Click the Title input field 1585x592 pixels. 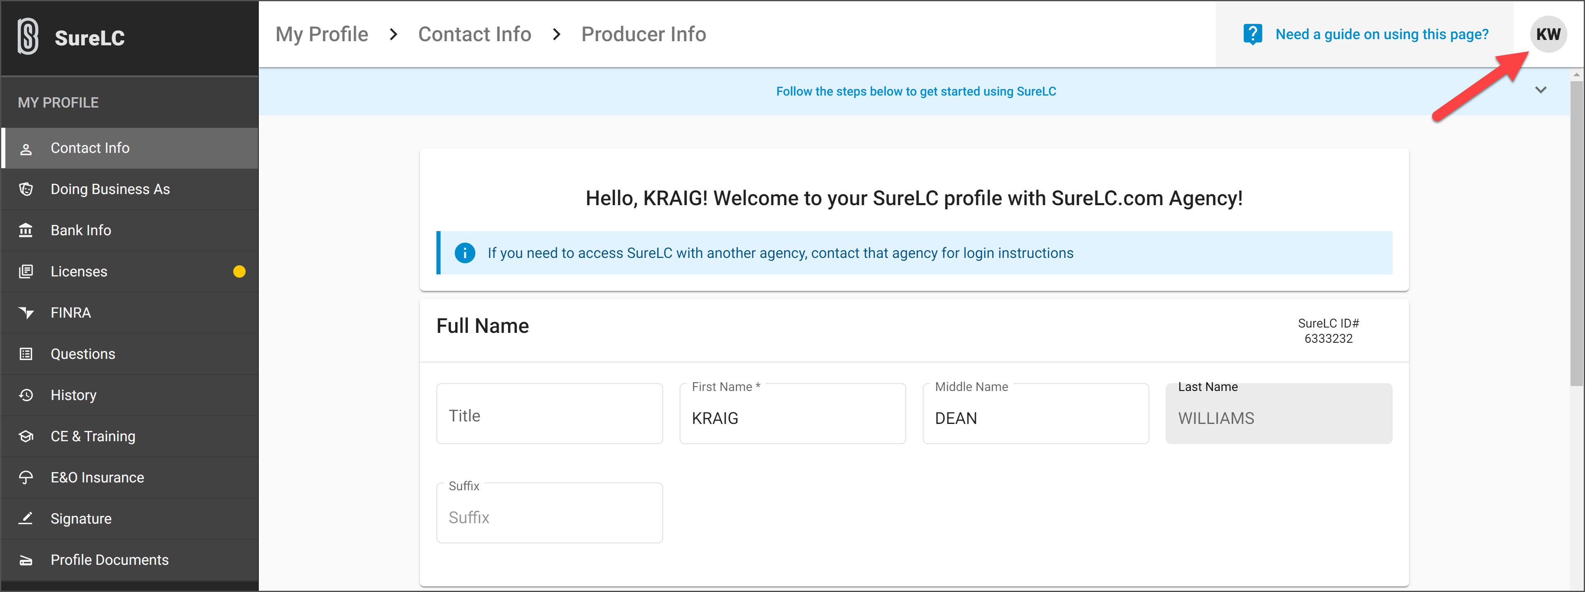coord(549,414)
